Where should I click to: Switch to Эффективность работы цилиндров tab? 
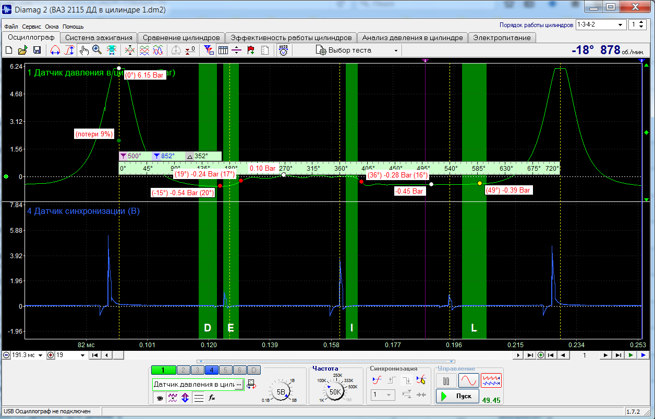[292, 37]
